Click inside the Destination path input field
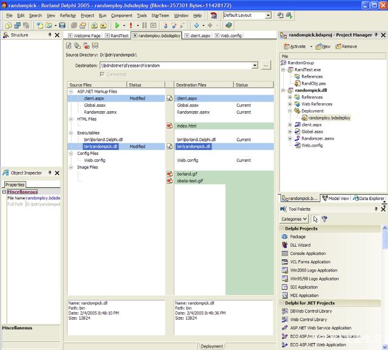Viewport: 388px width, 350px height. 176,66
